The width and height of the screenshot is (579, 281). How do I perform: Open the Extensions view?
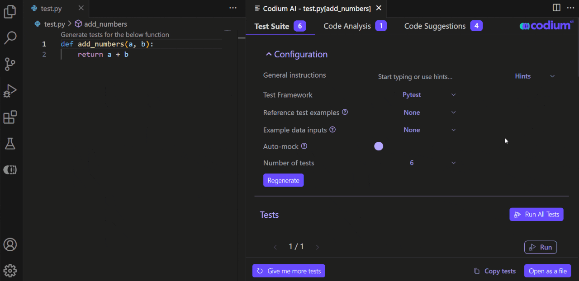point(10,117)
